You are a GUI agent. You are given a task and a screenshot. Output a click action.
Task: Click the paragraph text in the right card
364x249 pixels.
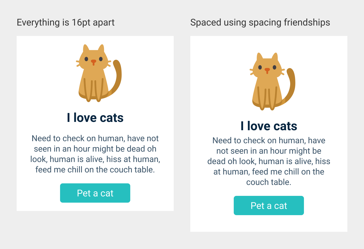pyautogui.click(x=269, y=161)
